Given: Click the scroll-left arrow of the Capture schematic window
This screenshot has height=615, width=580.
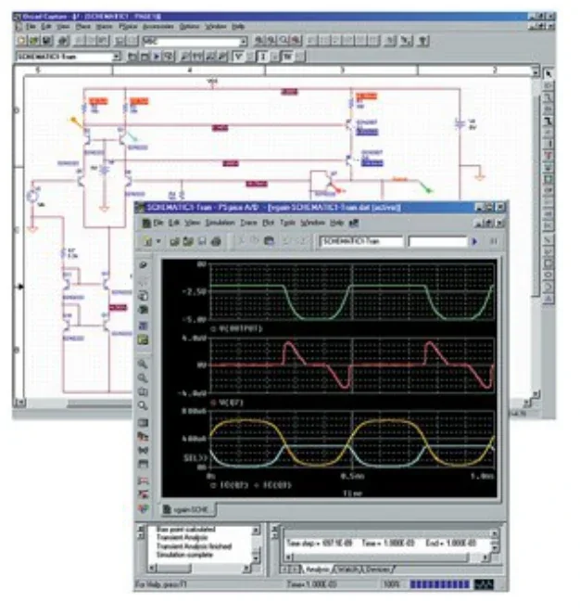Looking at the screenshot, I should 19,402.
